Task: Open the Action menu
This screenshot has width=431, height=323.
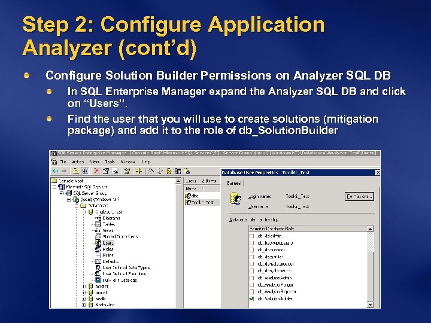Action: (x=78, y=161)
